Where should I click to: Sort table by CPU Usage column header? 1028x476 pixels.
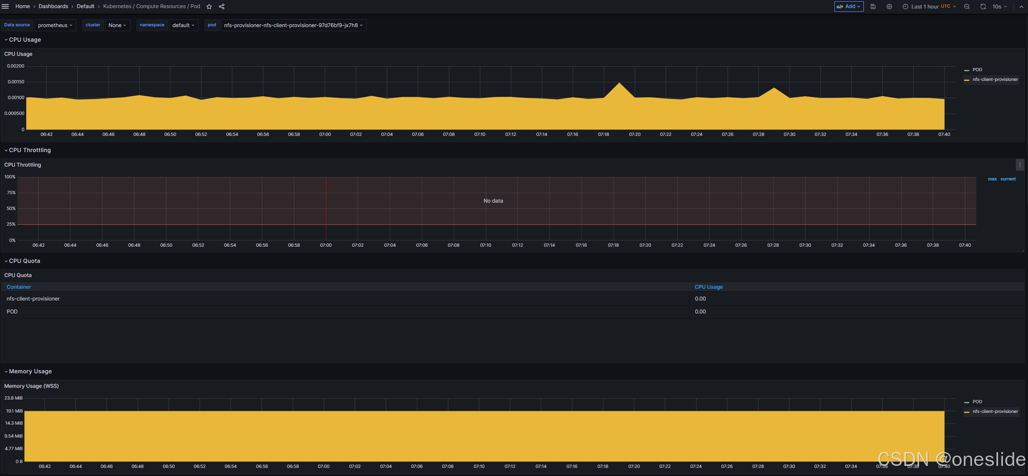pos(709,287)
